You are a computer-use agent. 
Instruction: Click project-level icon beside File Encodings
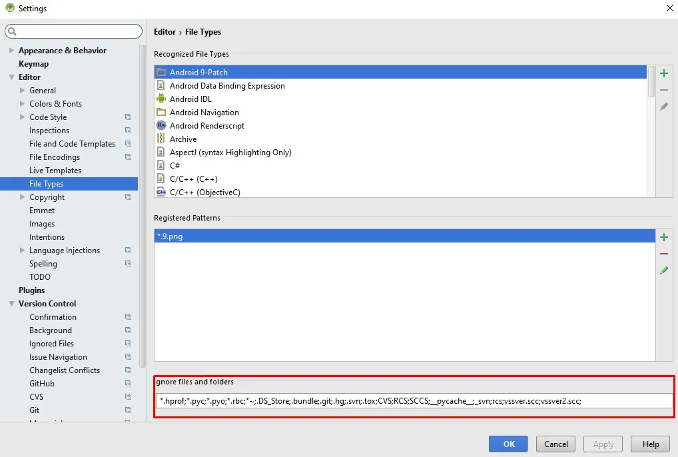click(x=128, y=157)
